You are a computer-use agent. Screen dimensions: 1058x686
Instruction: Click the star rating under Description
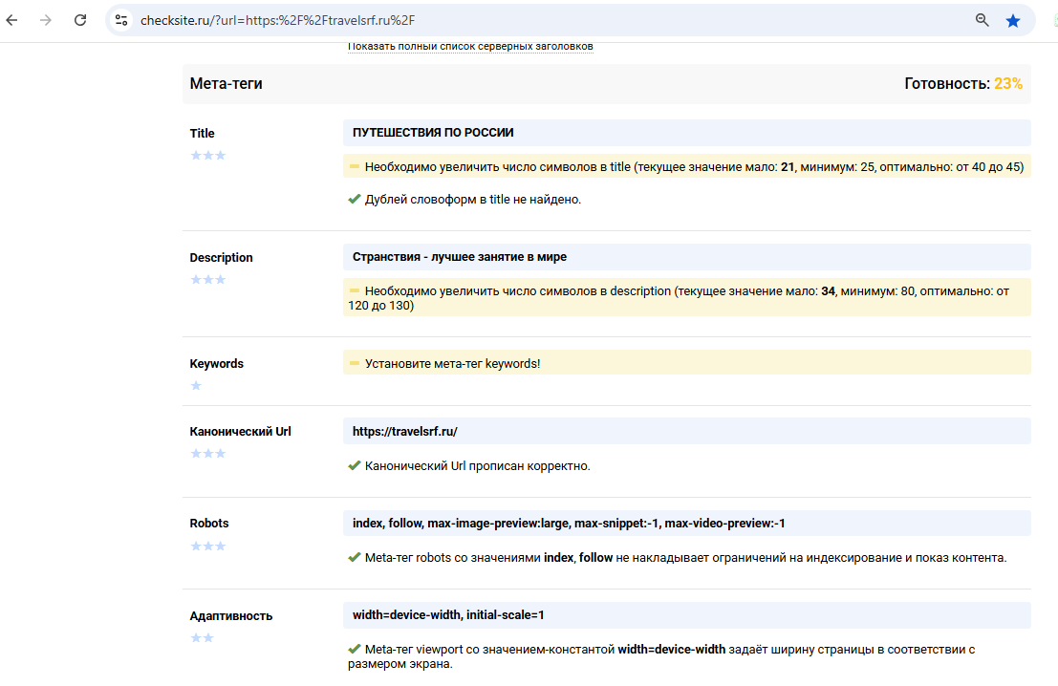207,279
